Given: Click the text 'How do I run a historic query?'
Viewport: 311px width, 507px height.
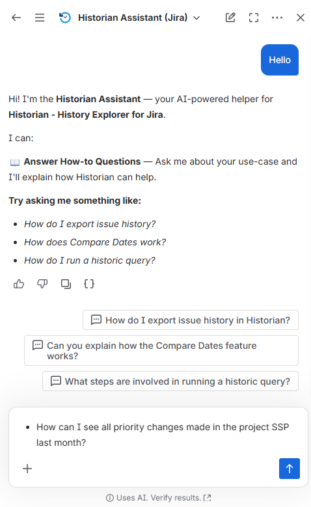Looking at the screenshot, I should click(90, 260).
